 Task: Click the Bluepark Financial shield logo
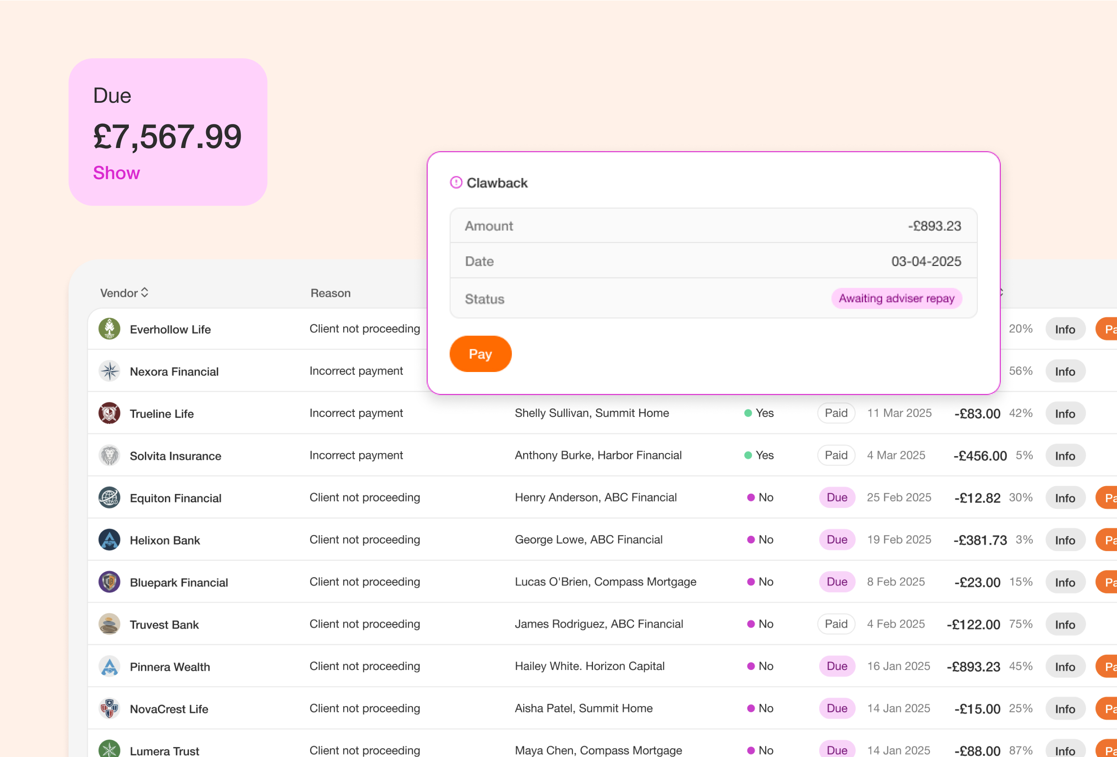coord(109,582)
